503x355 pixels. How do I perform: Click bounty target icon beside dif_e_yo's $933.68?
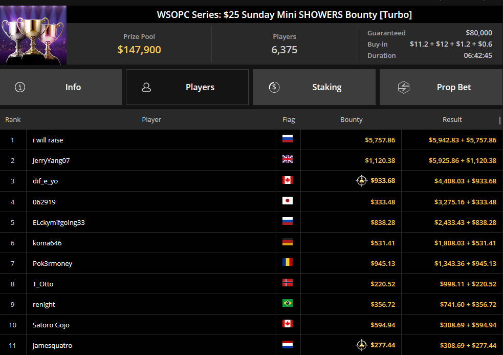(x=362, y=181)
